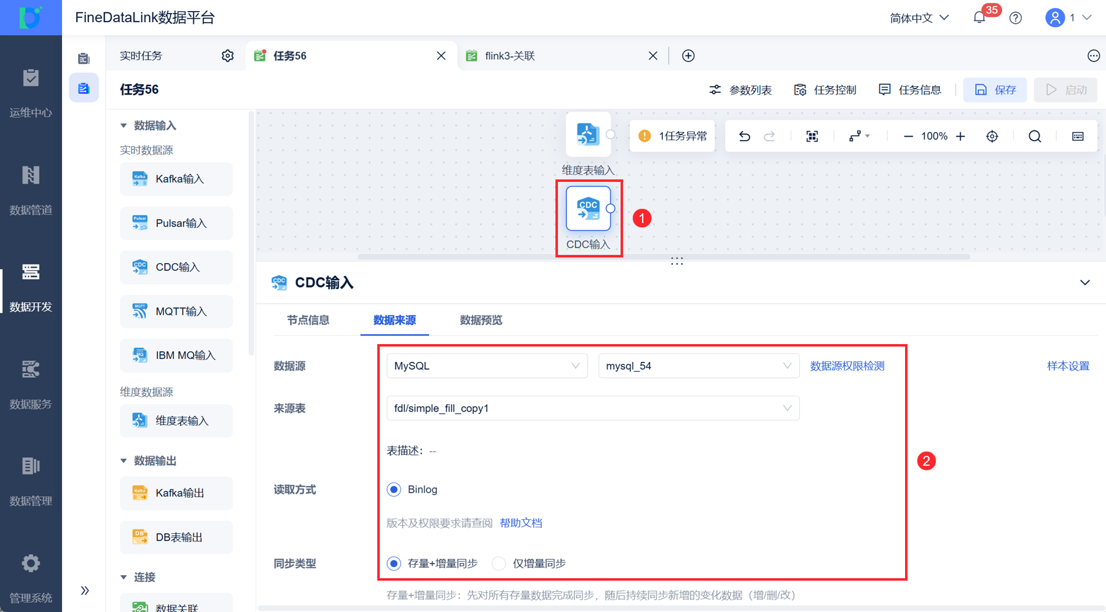Open 数据管理 in the left sidebar
The height and width of the screenshot is (612, 1106).
pos(31,482)
